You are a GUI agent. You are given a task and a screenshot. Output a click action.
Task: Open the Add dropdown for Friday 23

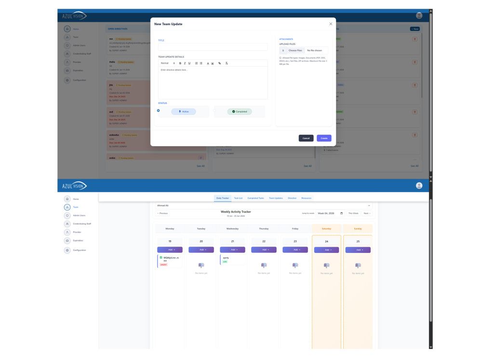[295, 250]
